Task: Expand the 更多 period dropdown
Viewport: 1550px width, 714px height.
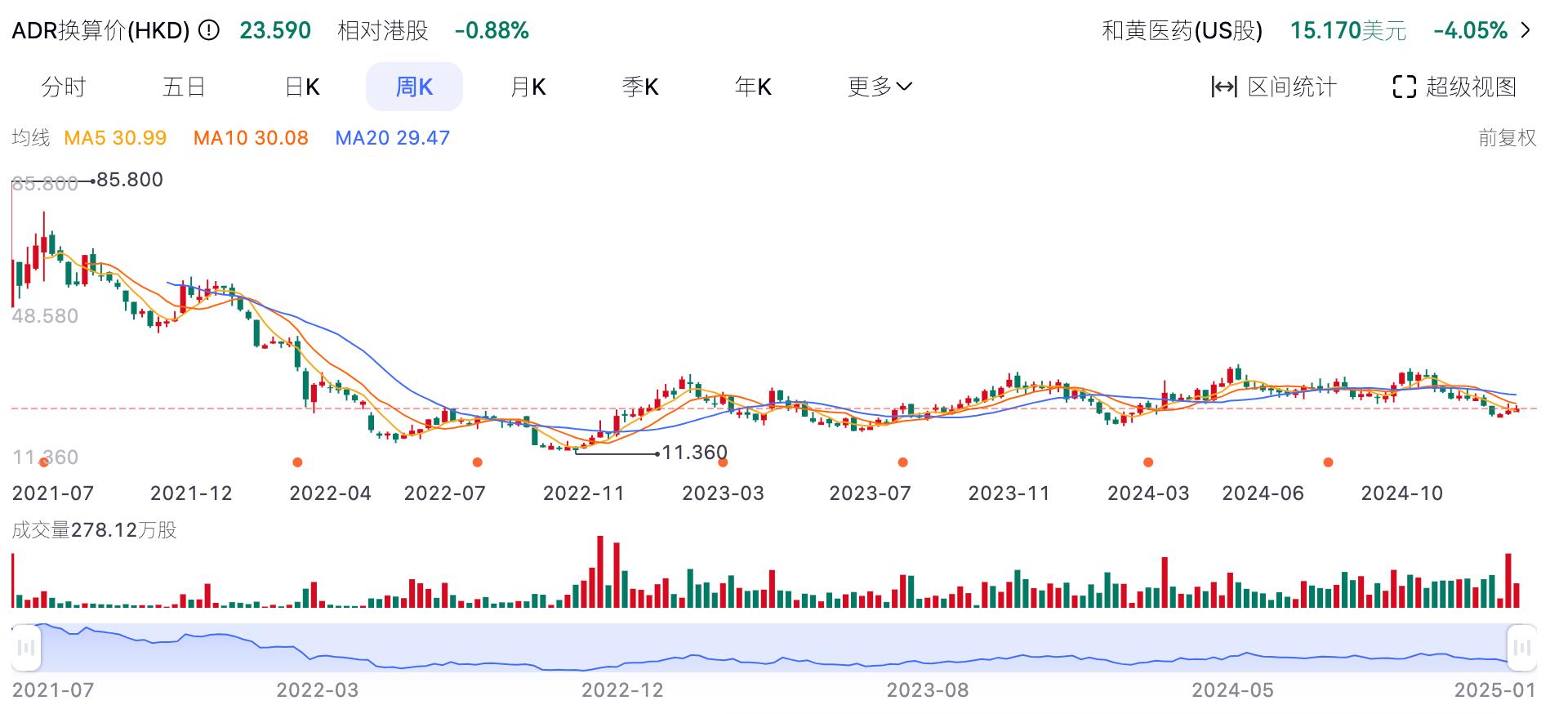Action: (x=879, y=87)
